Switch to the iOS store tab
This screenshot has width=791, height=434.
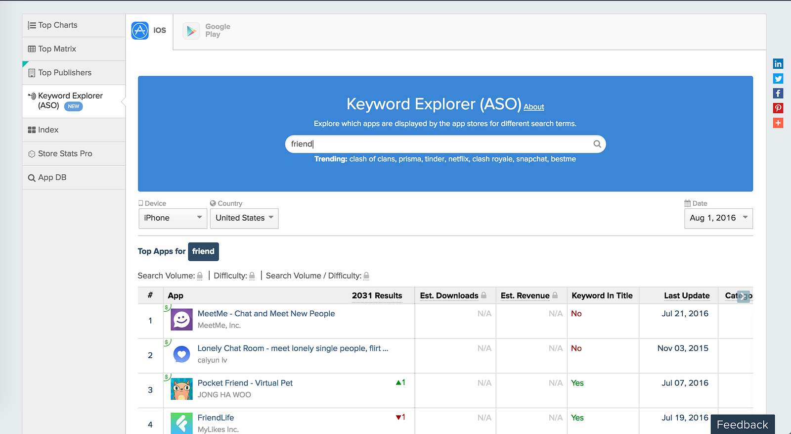[x=149, y=31]
